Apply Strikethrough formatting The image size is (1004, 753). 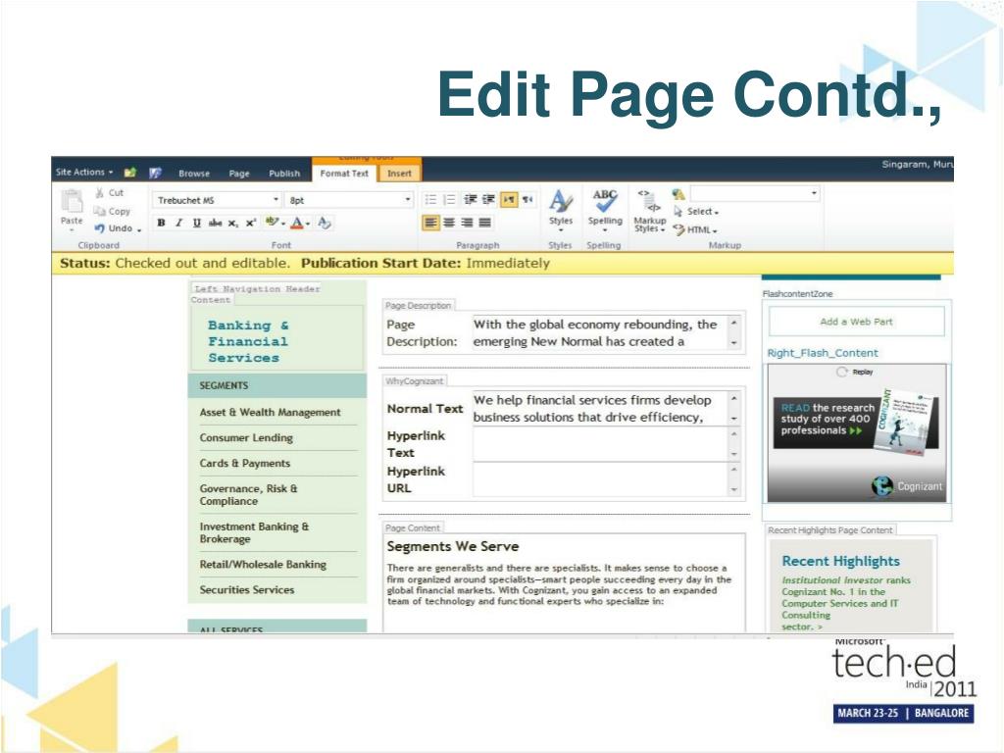(x=215, y=223)
